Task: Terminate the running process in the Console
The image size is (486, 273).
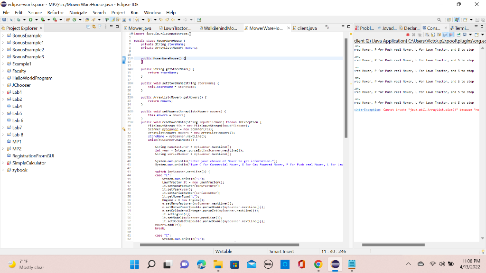Action: coord(407,35)
